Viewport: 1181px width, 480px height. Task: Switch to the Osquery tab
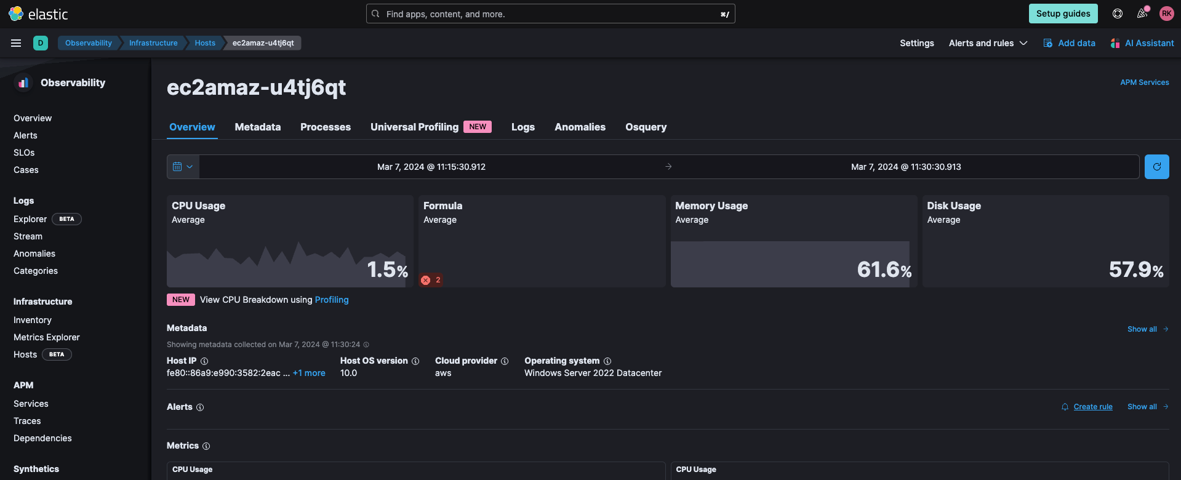click(646, 127)
